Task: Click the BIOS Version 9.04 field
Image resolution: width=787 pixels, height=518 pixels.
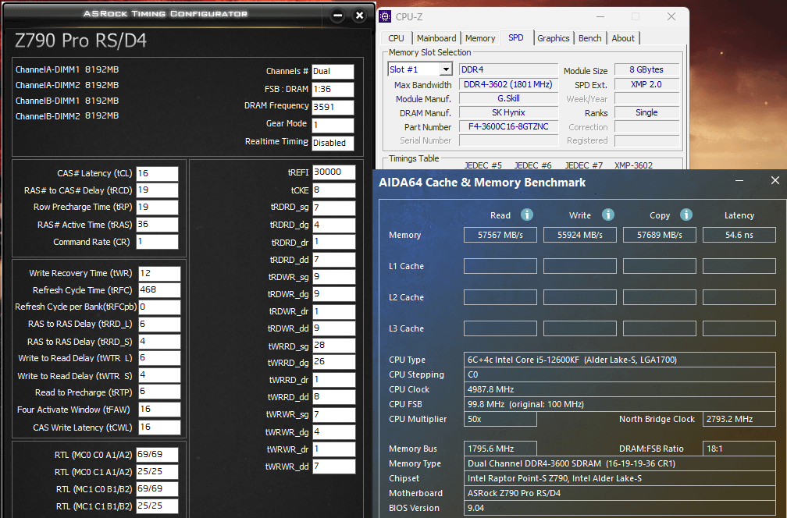Action: 620,508
